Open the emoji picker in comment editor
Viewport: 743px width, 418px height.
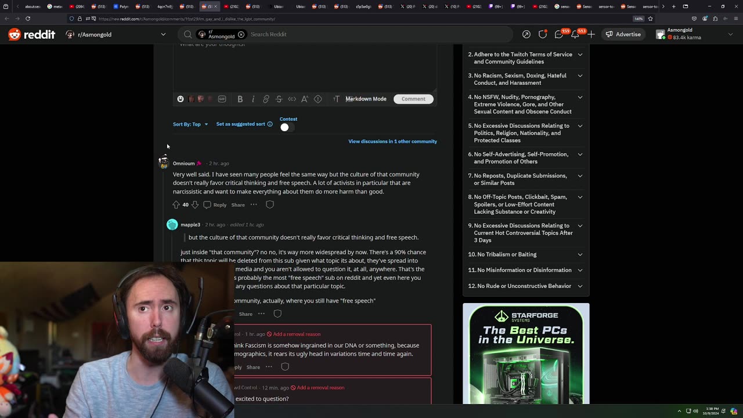coord(181,99)
